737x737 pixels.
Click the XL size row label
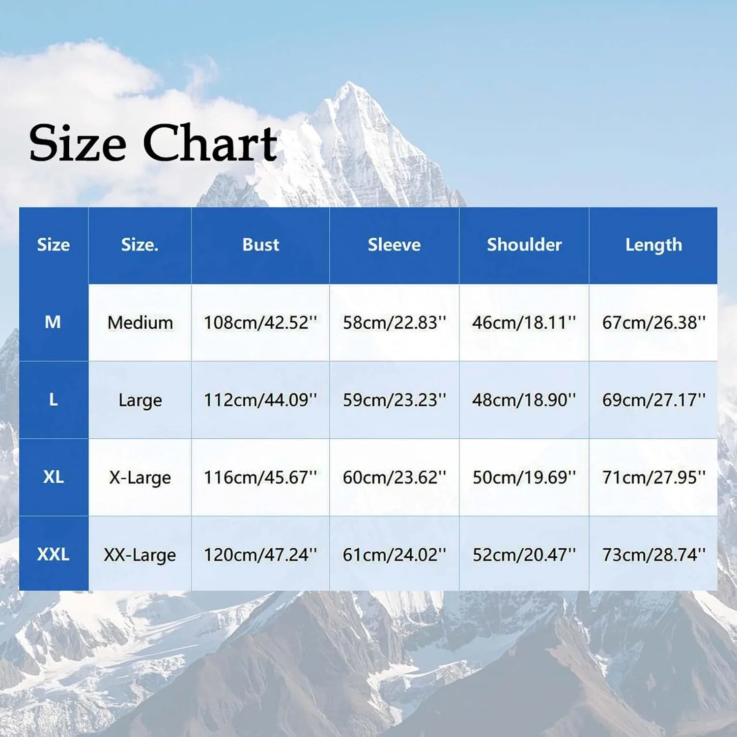coord(53,477)
